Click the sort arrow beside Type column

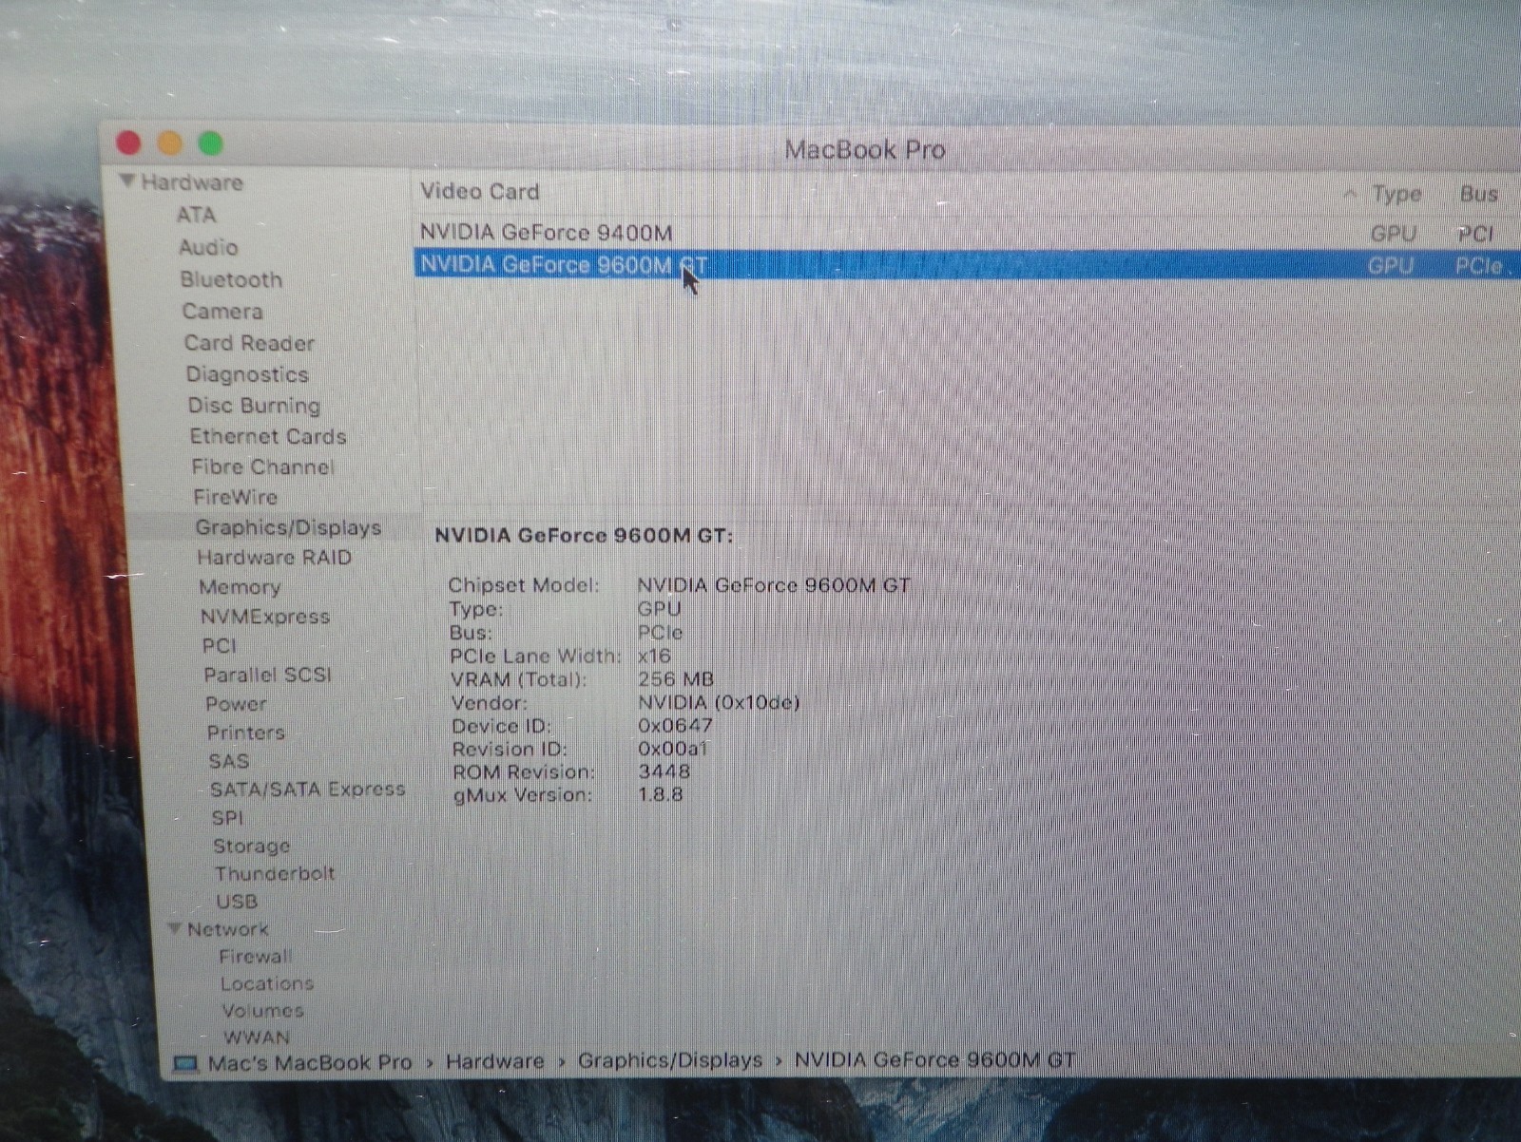pyautogui.click(x=1351, y=195)
